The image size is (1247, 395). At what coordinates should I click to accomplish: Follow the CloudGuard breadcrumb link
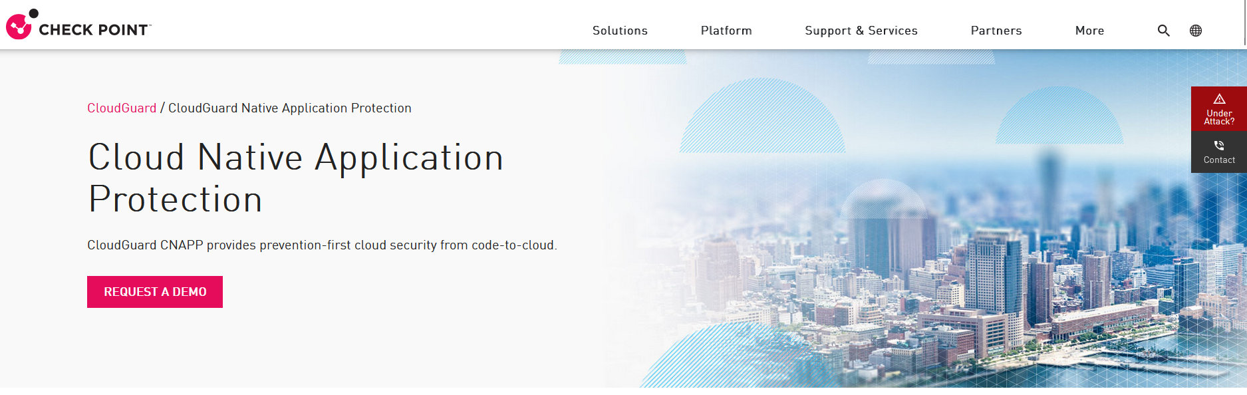coord(122,108)
